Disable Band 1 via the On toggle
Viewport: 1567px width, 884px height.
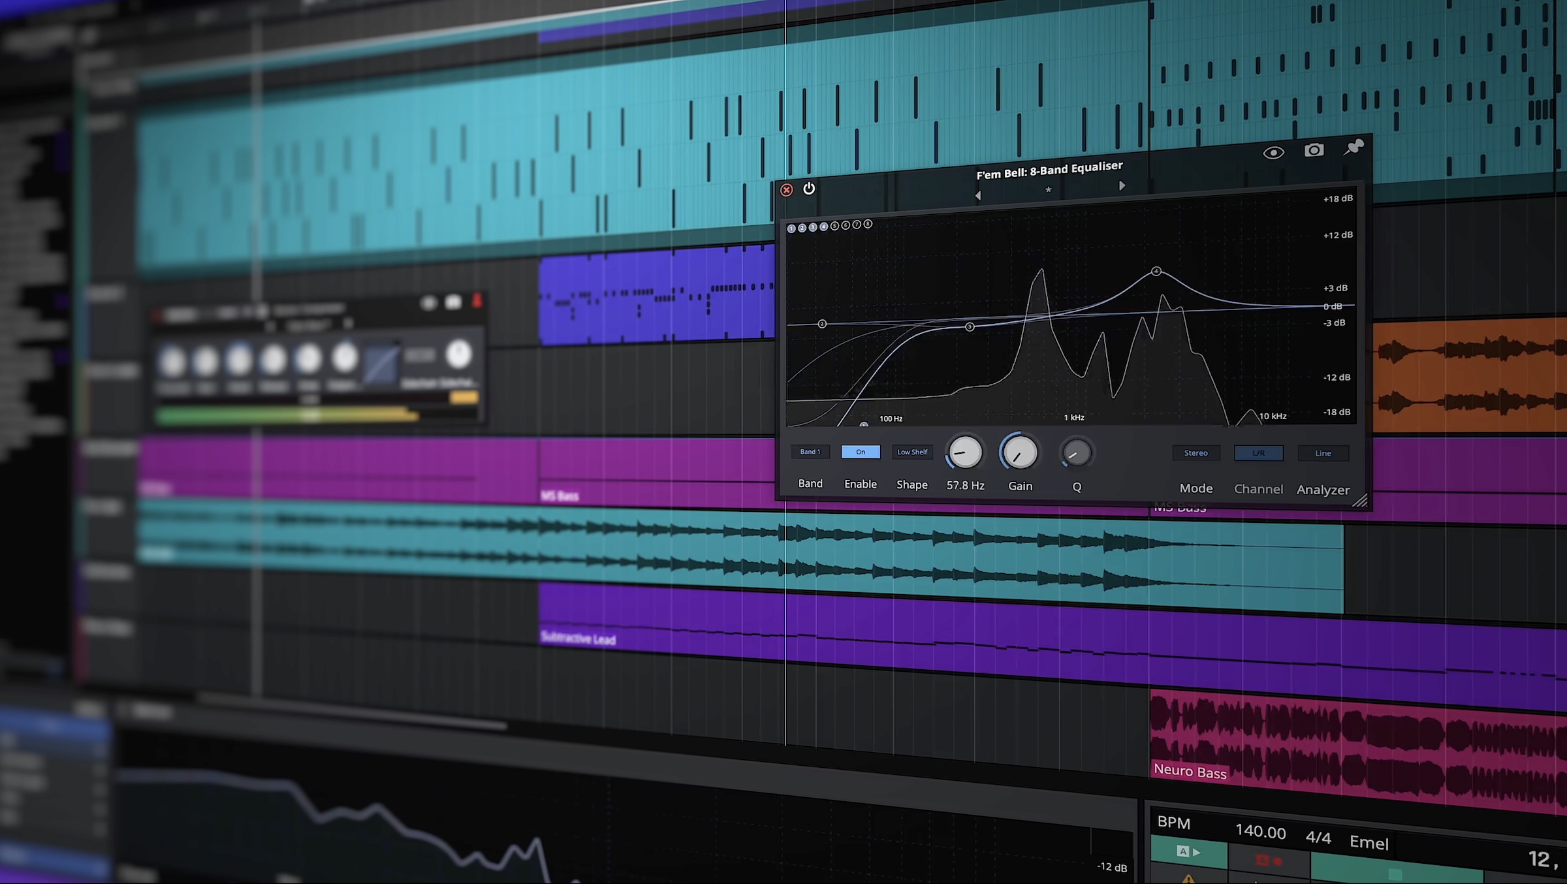coord(860,451)
